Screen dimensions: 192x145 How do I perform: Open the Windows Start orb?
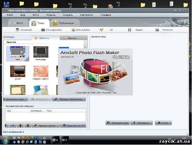pos(5,140)
